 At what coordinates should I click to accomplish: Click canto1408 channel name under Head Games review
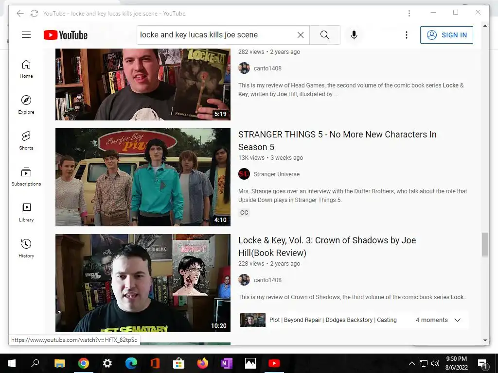(267, 68)
